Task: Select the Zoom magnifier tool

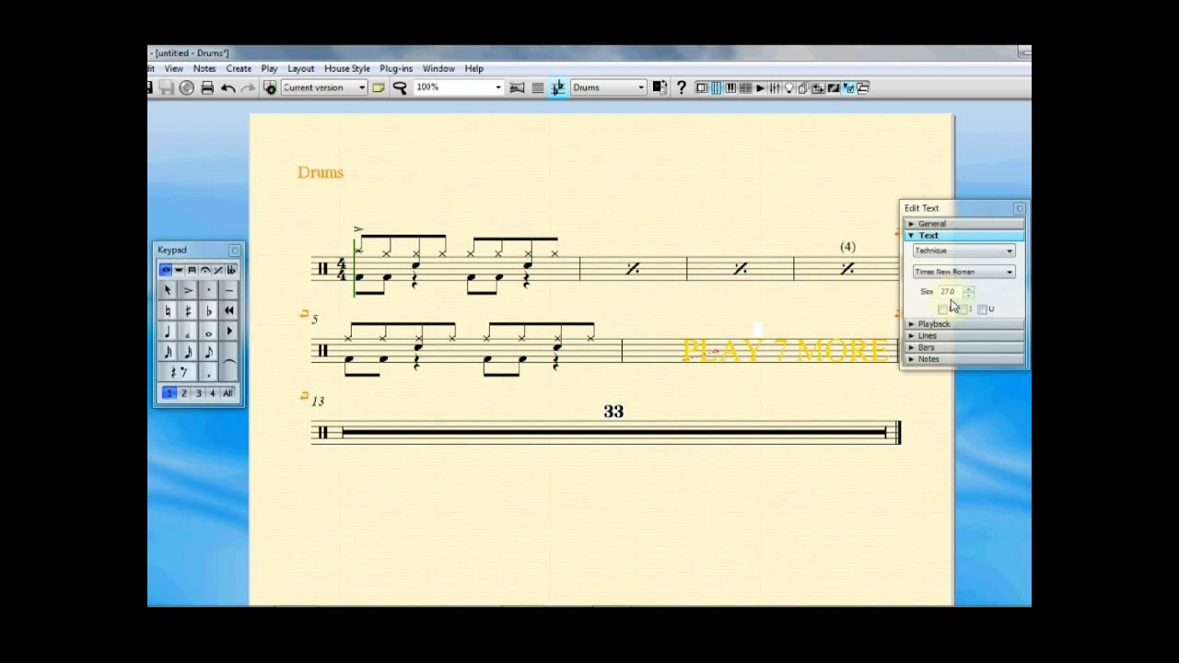Action: pyautogui.click(x=400, y=87)
